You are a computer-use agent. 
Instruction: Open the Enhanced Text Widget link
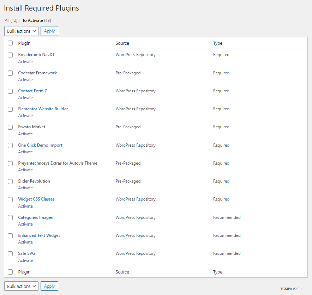[x=39, y=235]
